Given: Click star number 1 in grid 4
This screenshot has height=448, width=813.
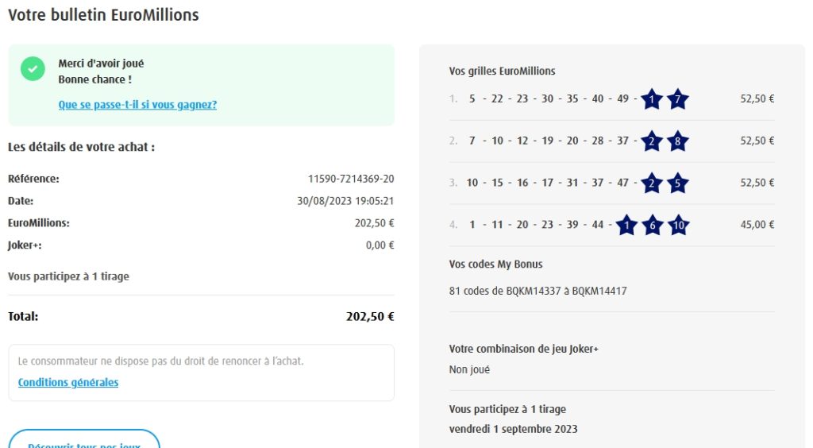Looking at the screenshot, I should click(x=627, y=225).
